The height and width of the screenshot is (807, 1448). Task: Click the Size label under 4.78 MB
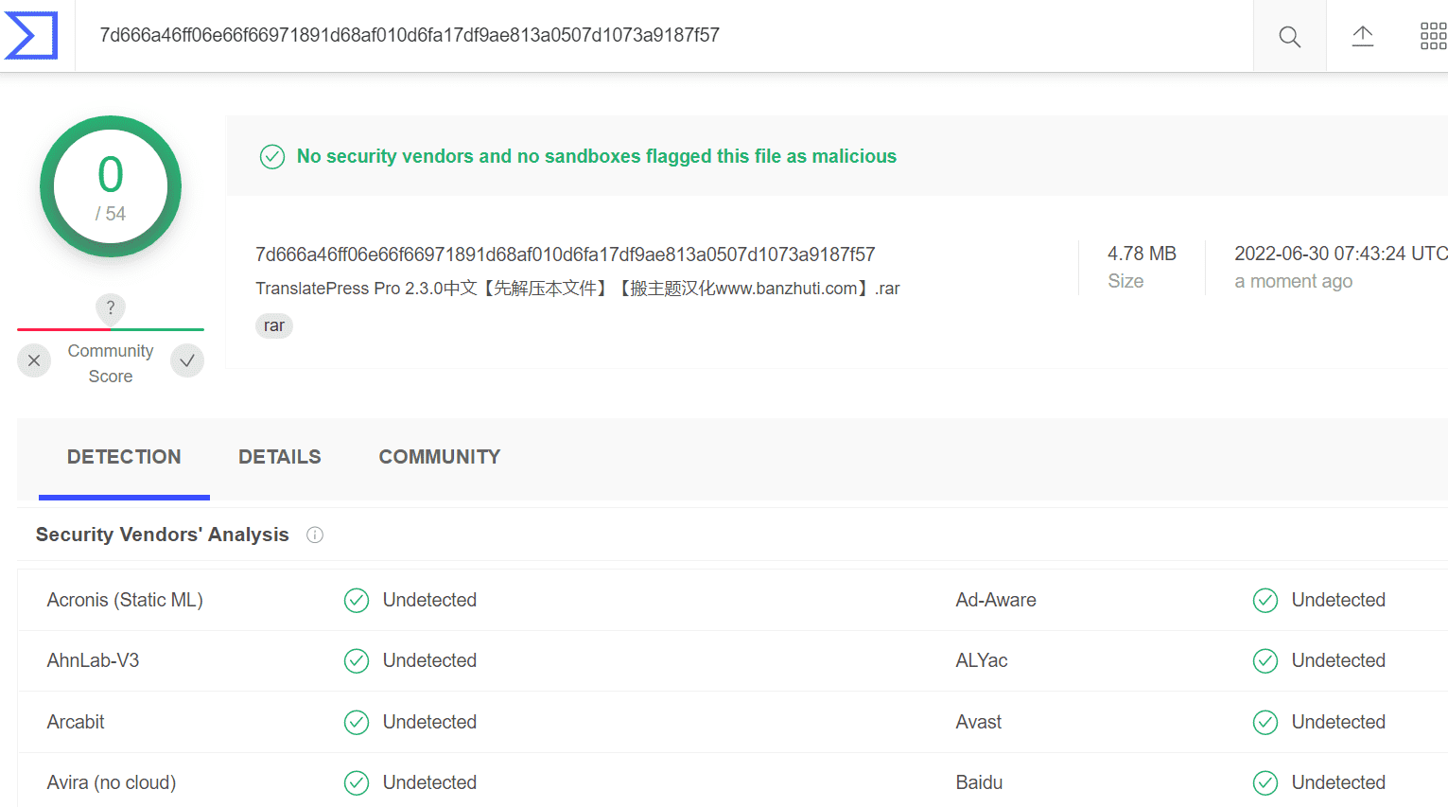click(1125, 281)
